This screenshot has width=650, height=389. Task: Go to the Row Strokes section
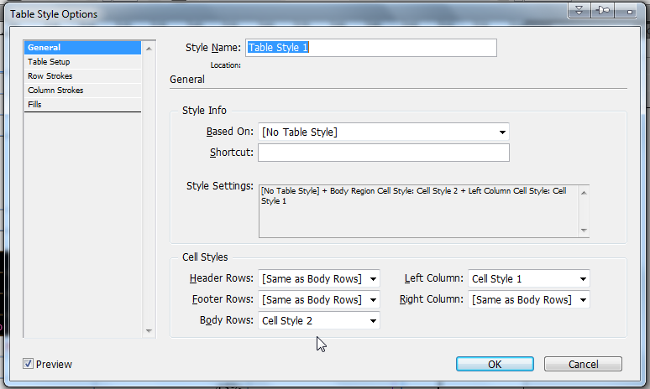point(50,76)
